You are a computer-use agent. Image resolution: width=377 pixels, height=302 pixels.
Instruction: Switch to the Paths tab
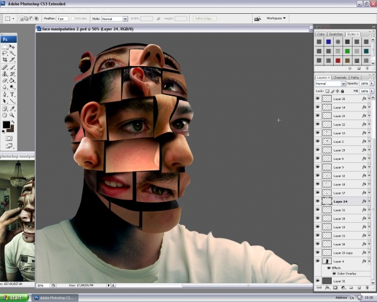(x=354, y=77)
